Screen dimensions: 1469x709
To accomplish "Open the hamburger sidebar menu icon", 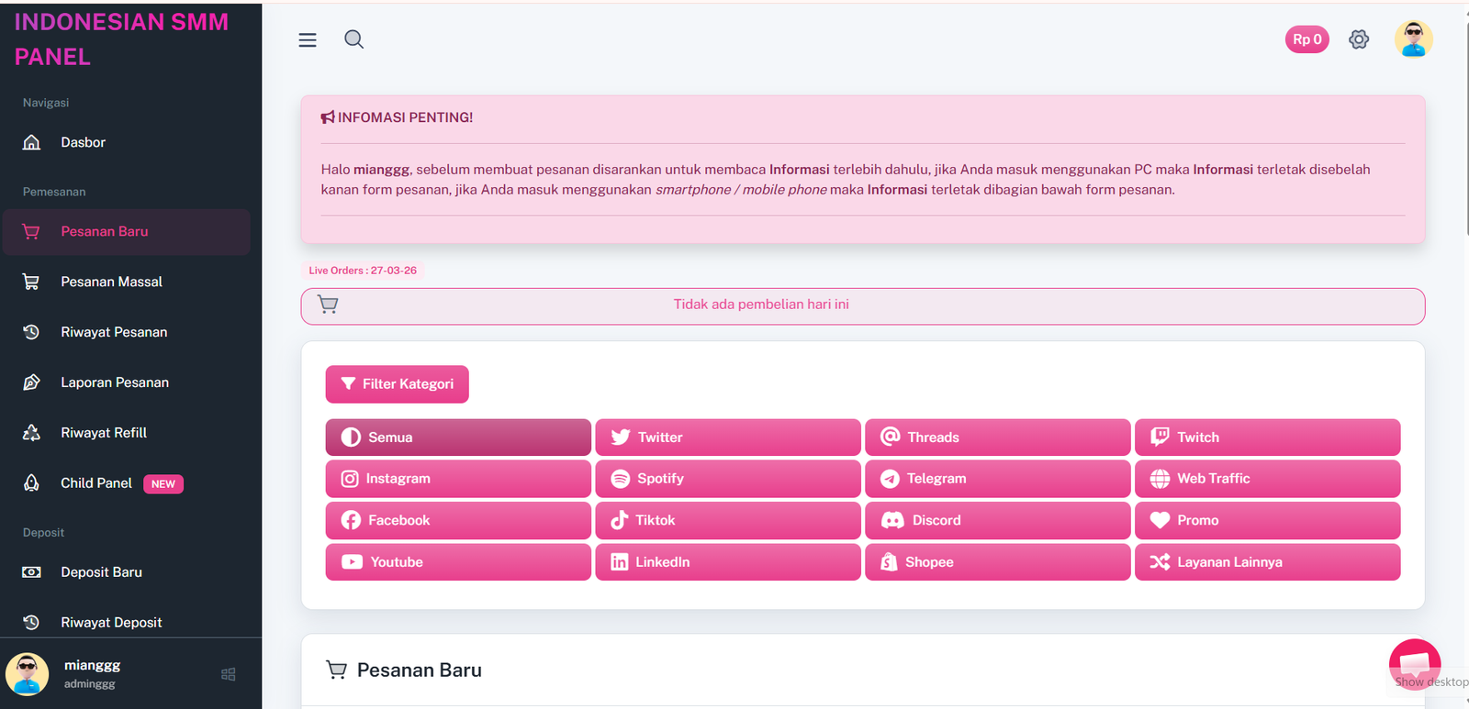I will tap(308, 39).
